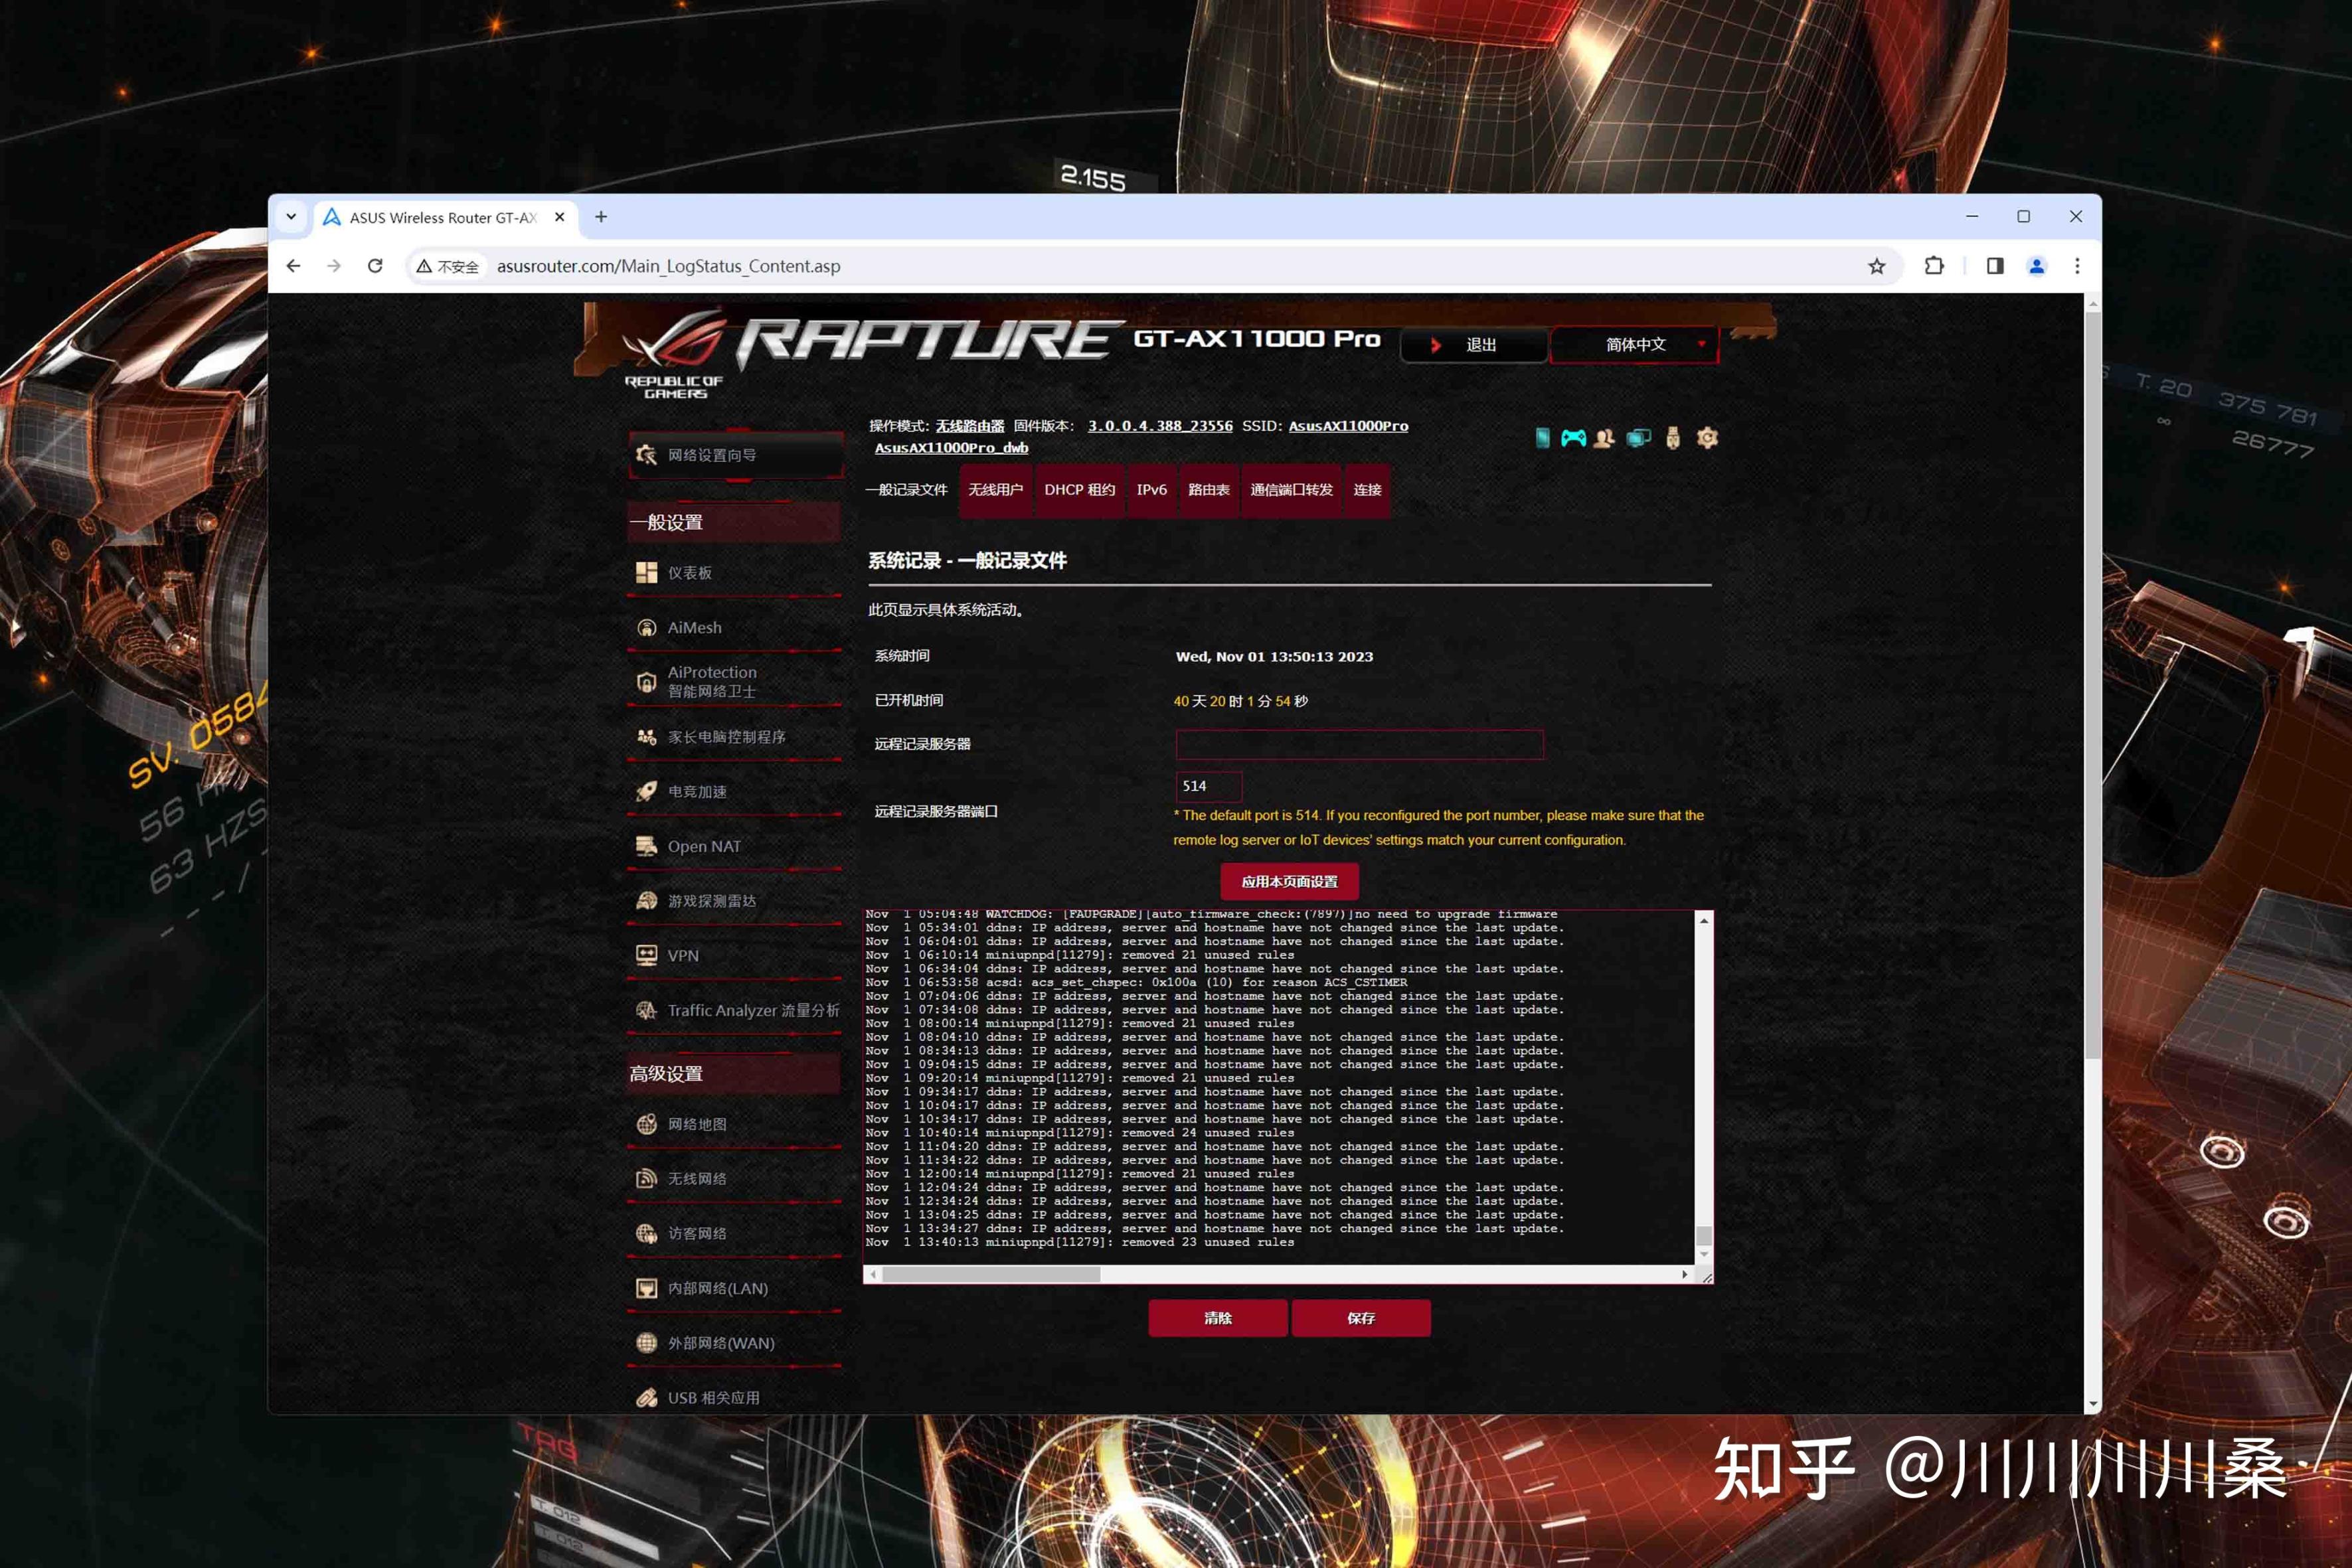Open Chrome extensions puzzle icon
The image size is (2352, 1568).
pos(1934,266)
